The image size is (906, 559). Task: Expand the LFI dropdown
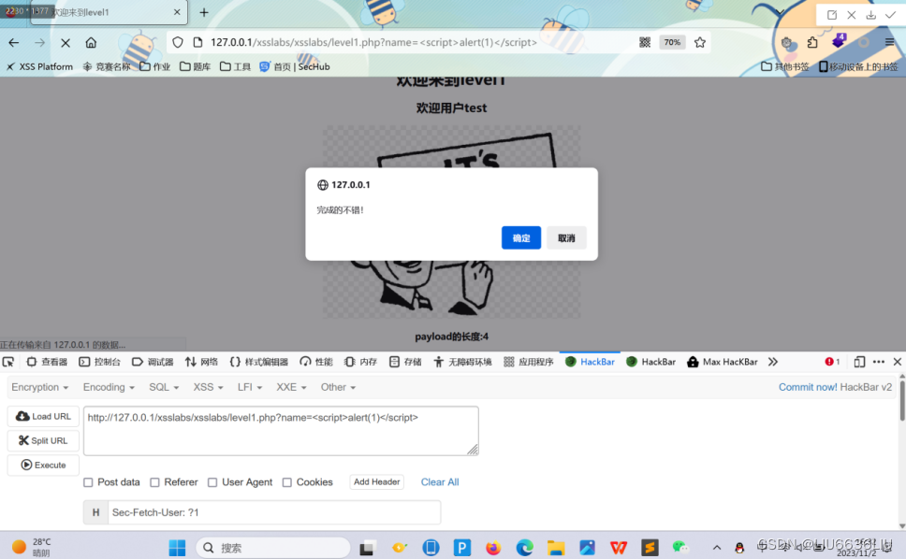(250, 387)
